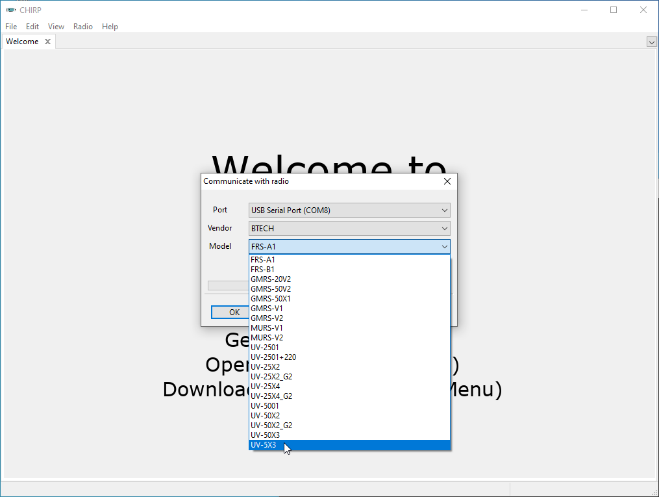
Task: Select FRS-A1 in the model list
Action: (350, 260)
